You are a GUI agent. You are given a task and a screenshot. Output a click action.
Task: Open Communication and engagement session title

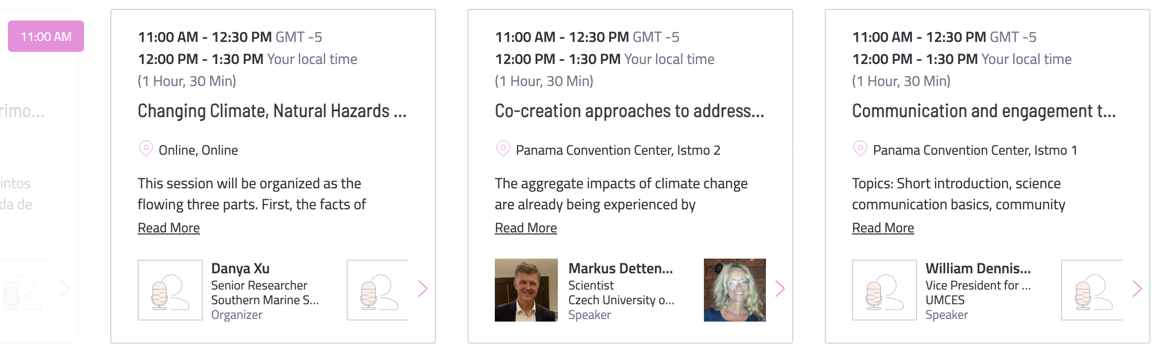(984, 111)
